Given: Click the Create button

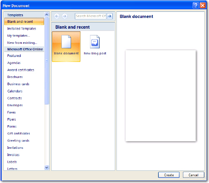Looking at the screenshot, I should (169, 175).
